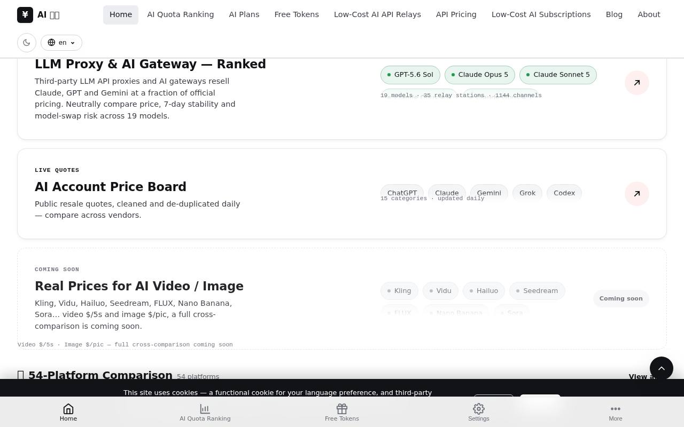This screenshot has width=684, height=427.
Task: Click the 'Kling, Vidu, Hailuo, Seedream, FLUX' description
Action: [134, 315]
